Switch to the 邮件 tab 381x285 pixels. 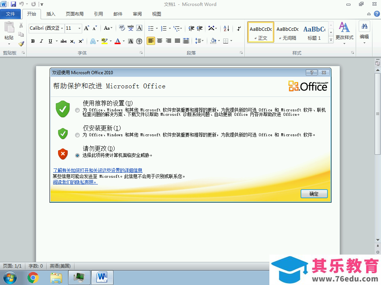(118, 14)
